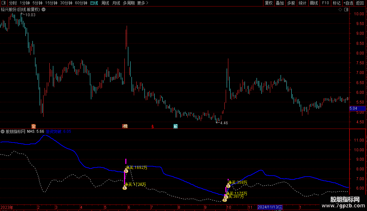
Task: Click the red S event marker
Action: click(x=153, y=127)
